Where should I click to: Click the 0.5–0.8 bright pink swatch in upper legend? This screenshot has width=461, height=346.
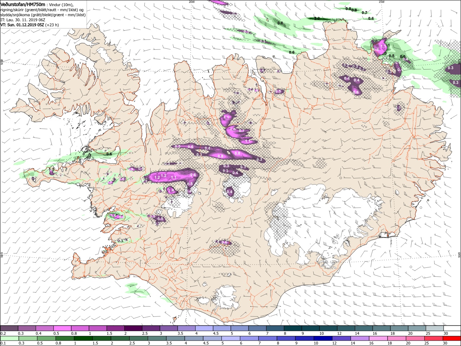62,328
